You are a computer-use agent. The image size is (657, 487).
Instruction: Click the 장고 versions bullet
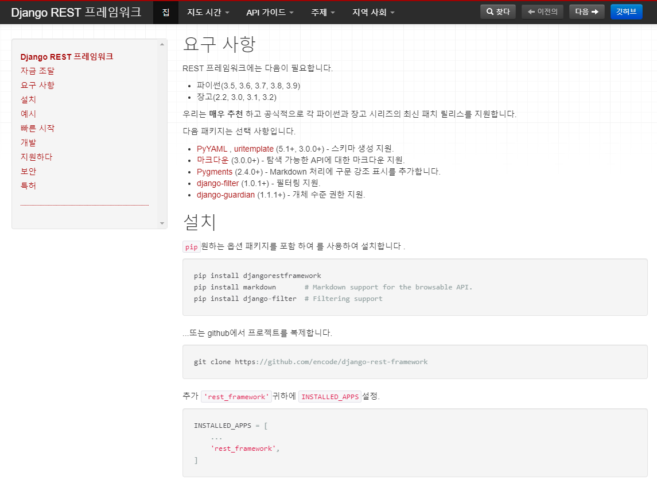tap(237, 97)
